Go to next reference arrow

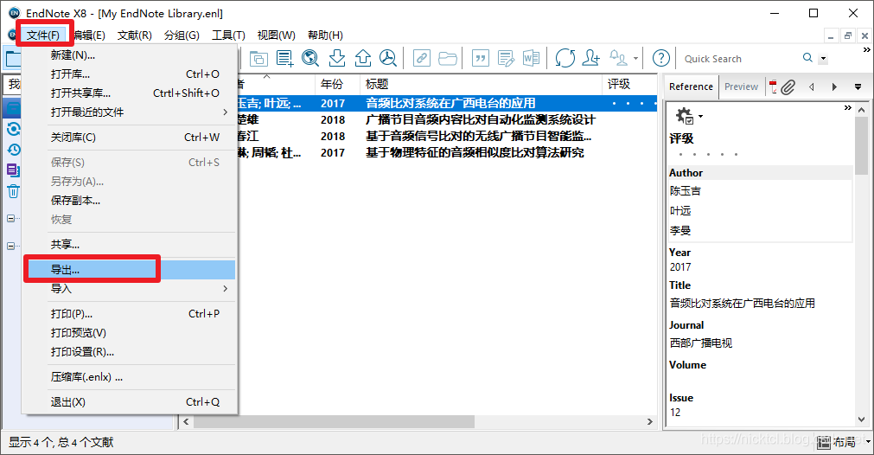[x=834, y=87]
